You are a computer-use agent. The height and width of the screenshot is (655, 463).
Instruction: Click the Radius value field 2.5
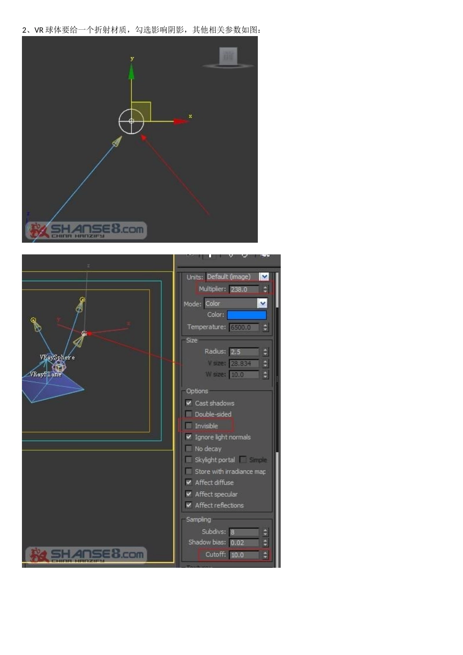coord(245,351)
